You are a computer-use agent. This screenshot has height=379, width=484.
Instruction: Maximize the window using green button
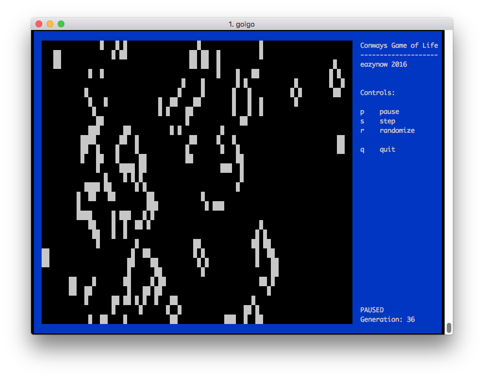click(61, 24)
